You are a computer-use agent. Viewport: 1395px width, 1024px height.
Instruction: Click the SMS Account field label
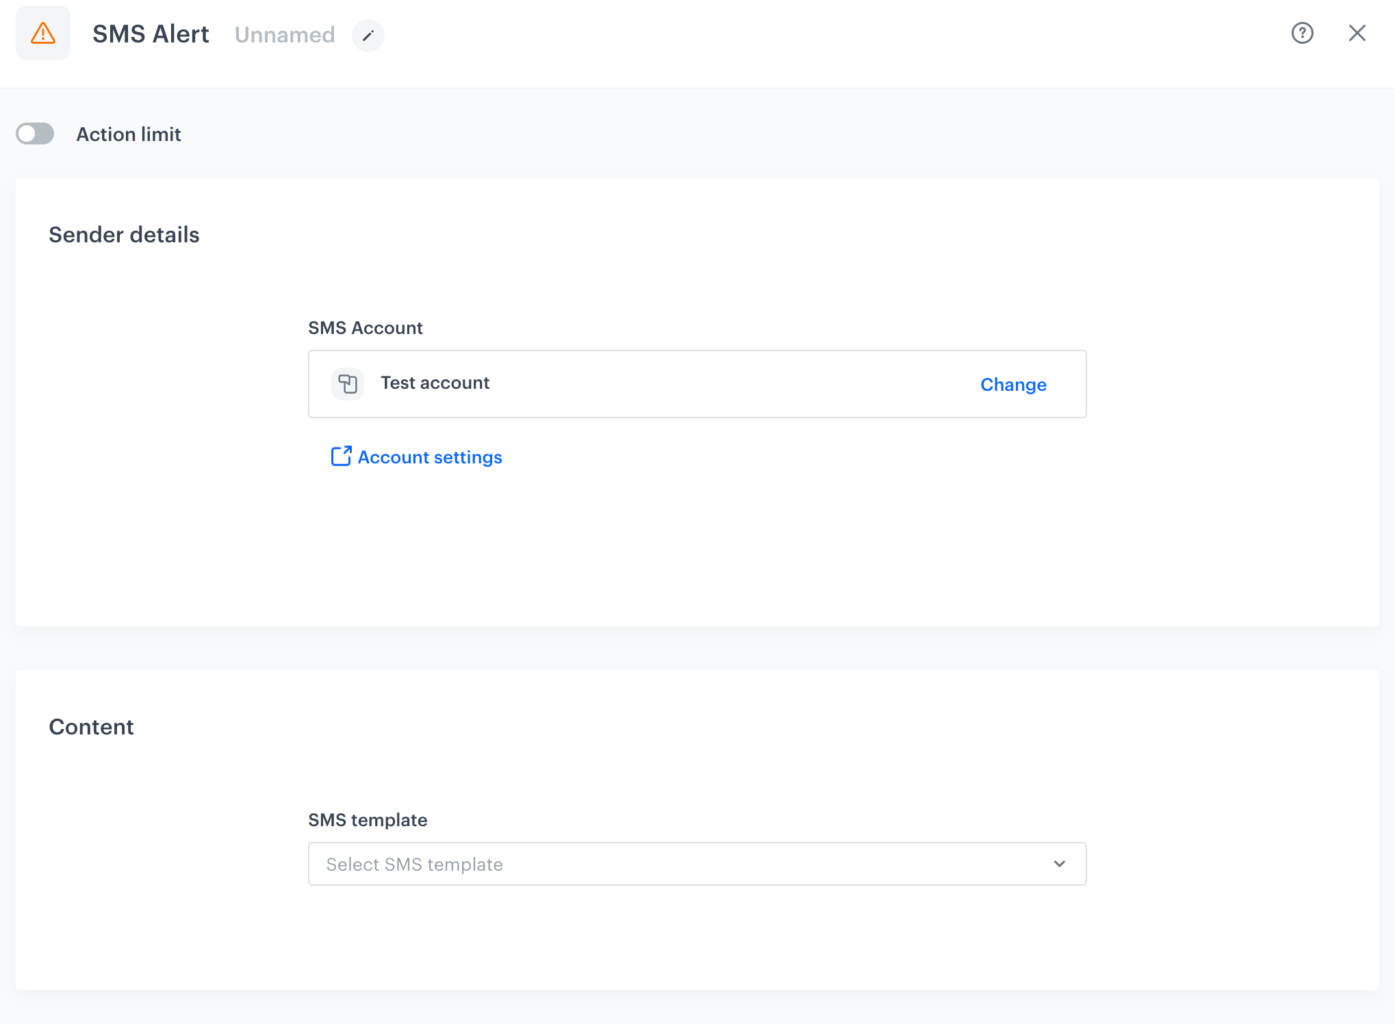pyautogui.click(x=365, y=328)
